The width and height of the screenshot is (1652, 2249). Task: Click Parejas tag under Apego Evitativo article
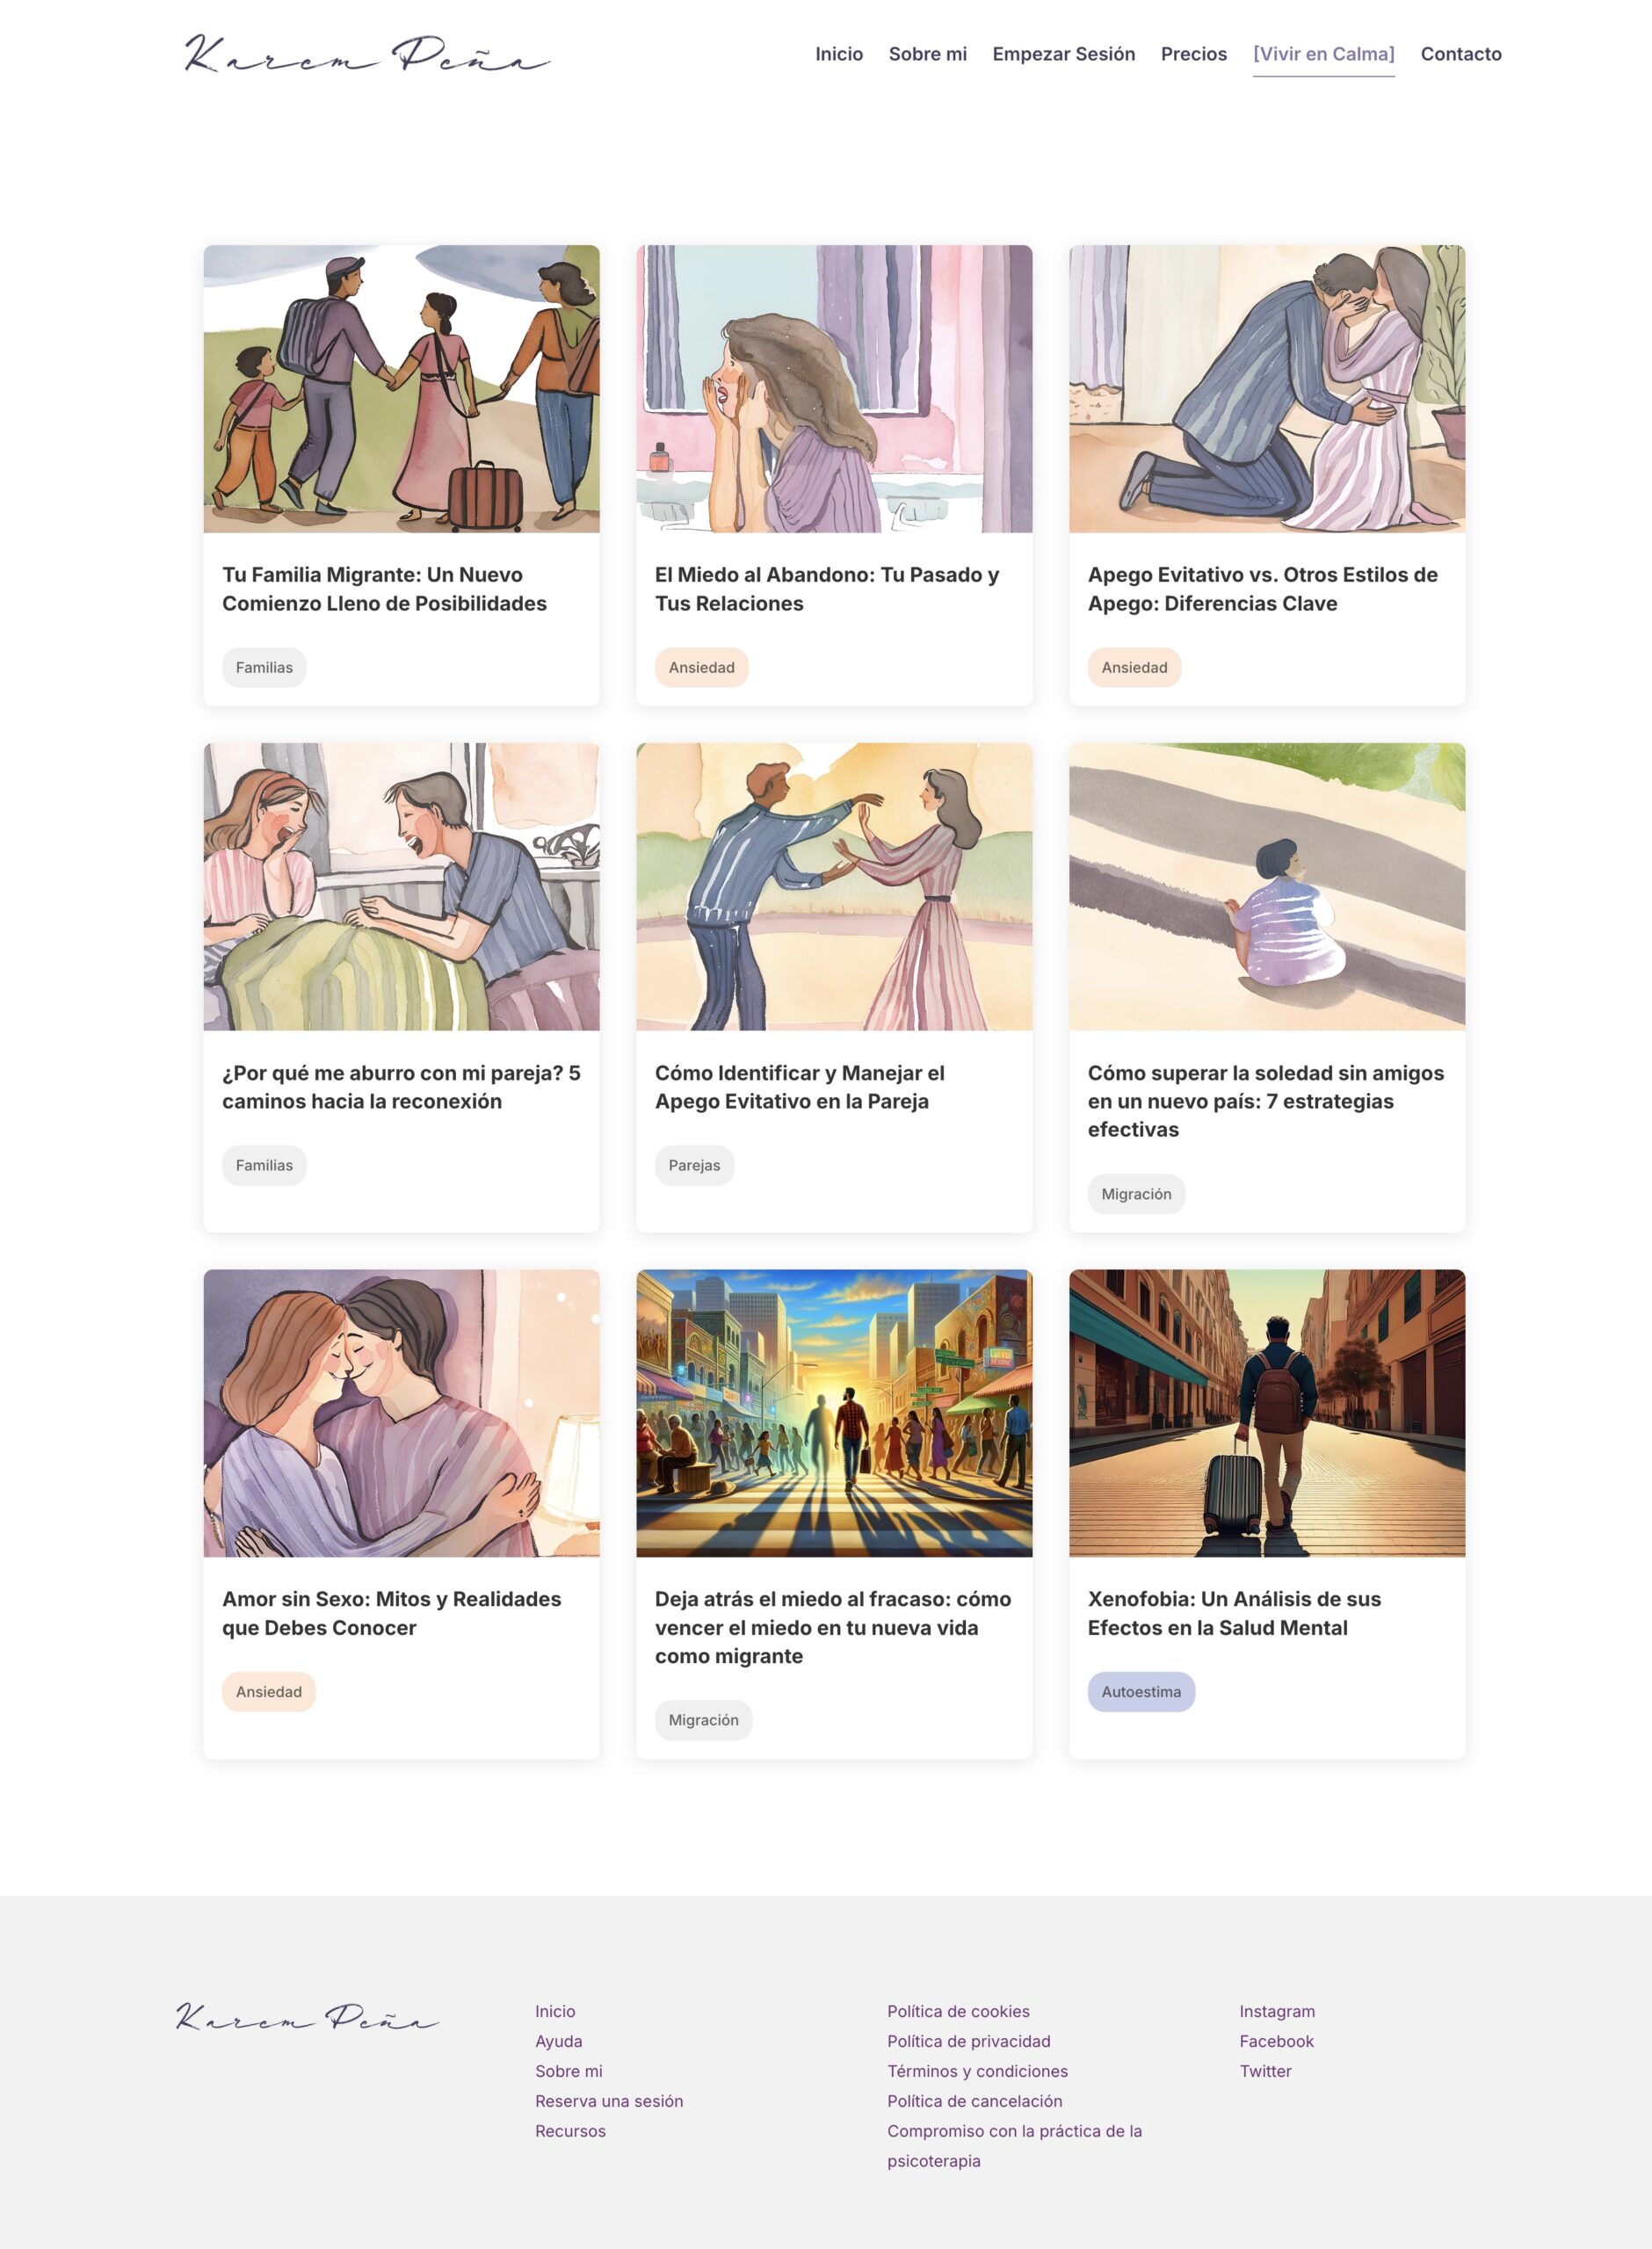tap(694, 1166)
